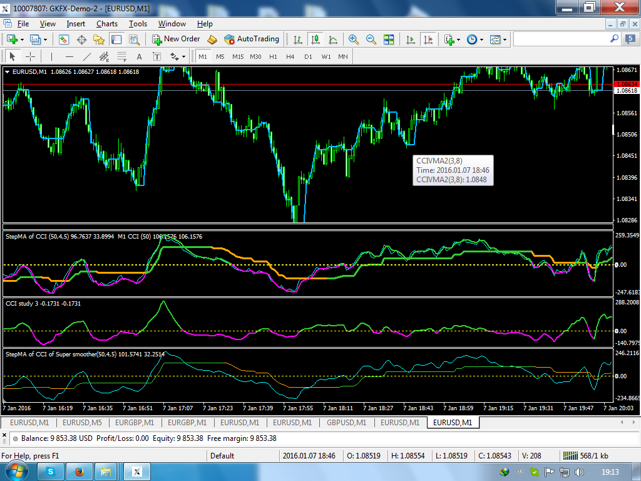The height and width of the screenshot is (481, 641).
Task: Click the Tile Windows icon
Action: coord(389,39)
